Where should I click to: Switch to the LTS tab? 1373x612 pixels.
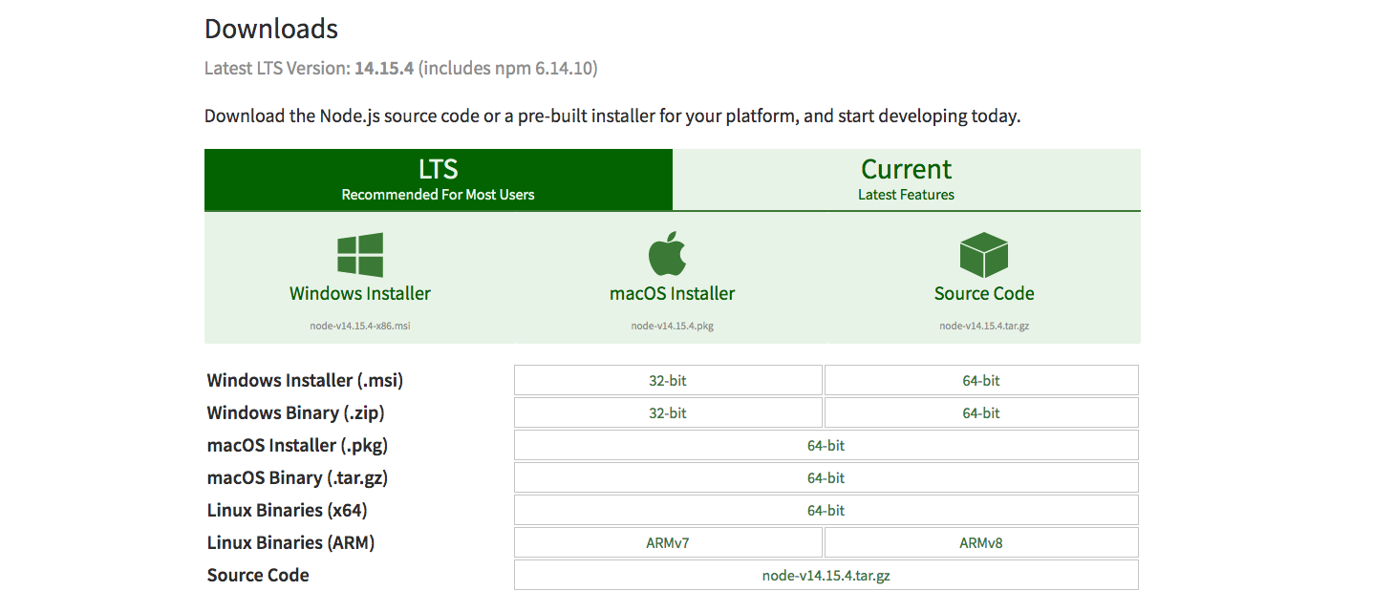tap(439, 179)
